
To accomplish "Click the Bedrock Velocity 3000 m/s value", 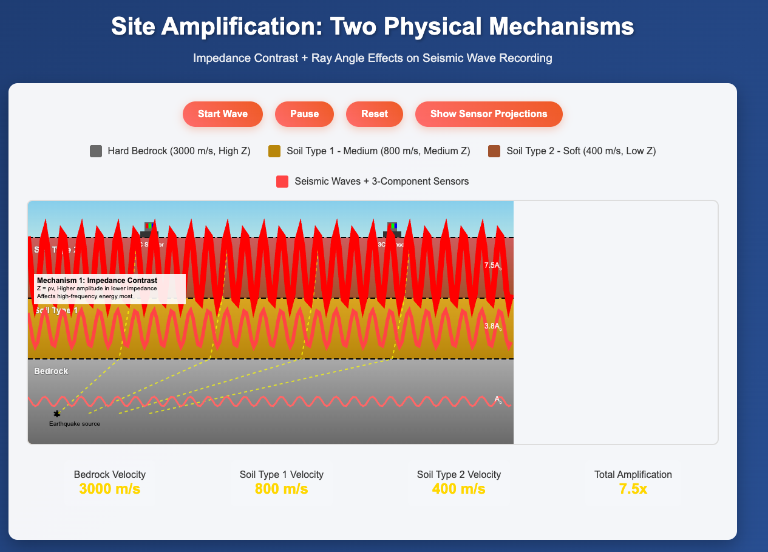I will [x=109, y=489].
